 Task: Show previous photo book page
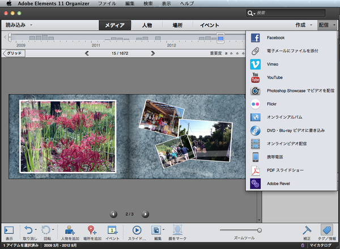(x=113, y=214)
